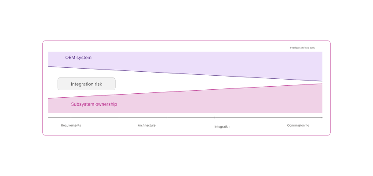This screenshot has width=373, height=176.
Task: Select the "Requirements" axis label
Action: pyautogui.click(x=71, y=125)
